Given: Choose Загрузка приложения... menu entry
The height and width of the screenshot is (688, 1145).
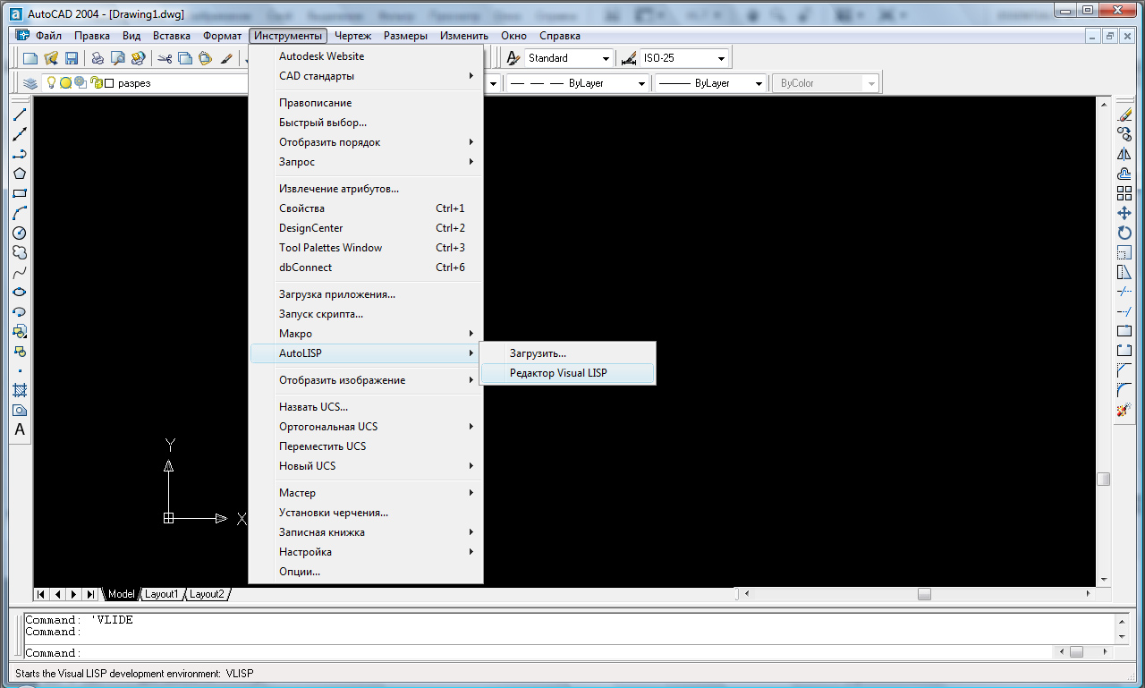Looking at the screenshot, I should [x=366, y=294].
